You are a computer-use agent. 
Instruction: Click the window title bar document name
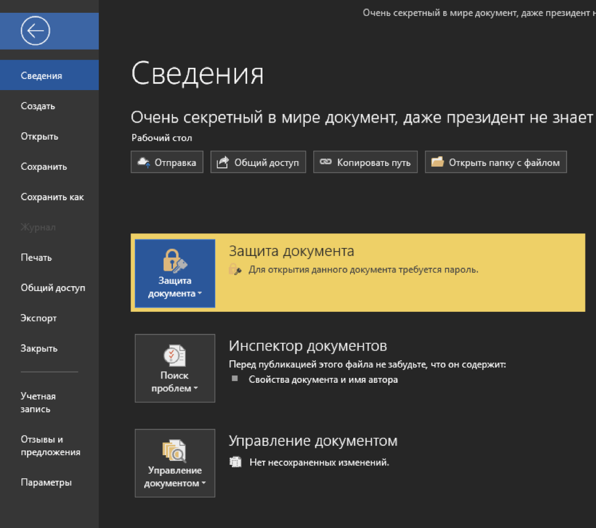[479, 13]
